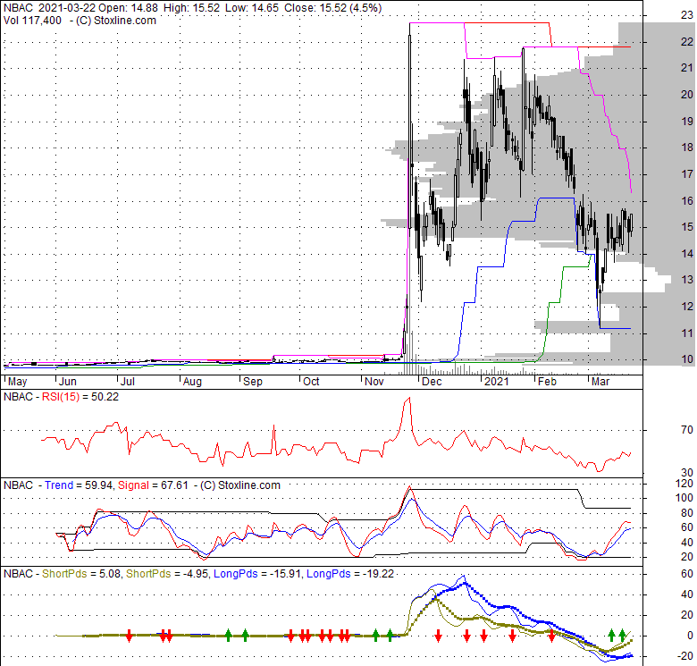The width and height of the screenshot is (697, 666).
Task: Click the Dec label on time axis
Action: point(432,382)
